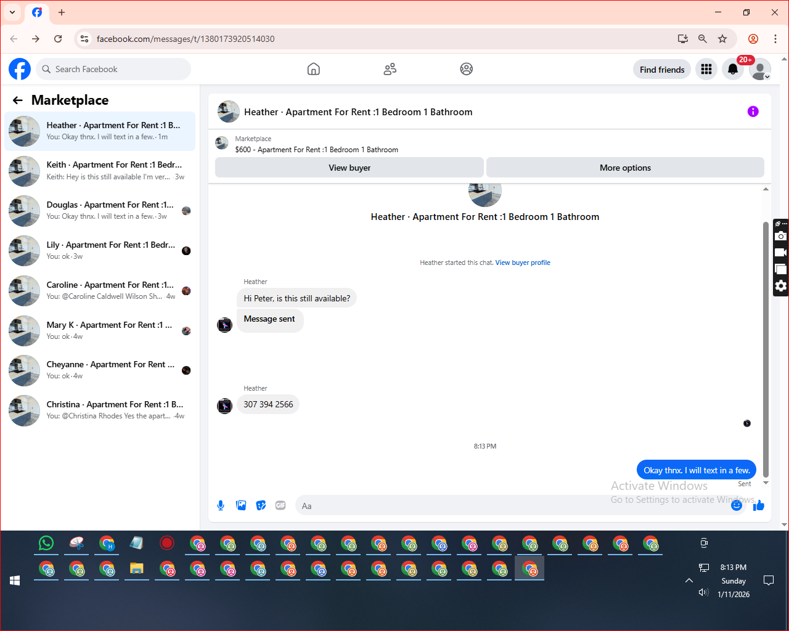Viewport: 789px width, 631px height.
Task: Go back using the Marketplace arrow
Action: pos(18,100)
